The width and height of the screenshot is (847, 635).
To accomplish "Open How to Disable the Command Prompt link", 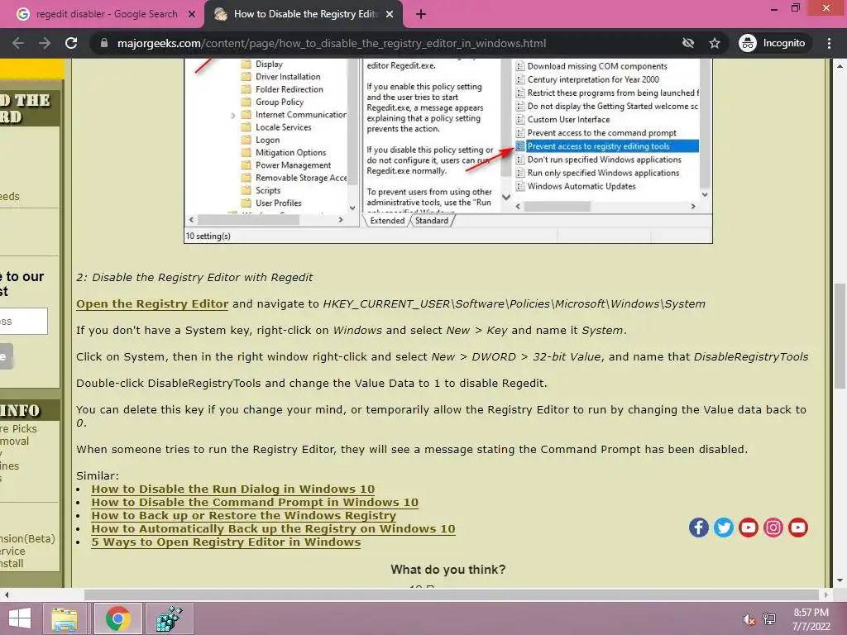I will [x=255, y=502].
